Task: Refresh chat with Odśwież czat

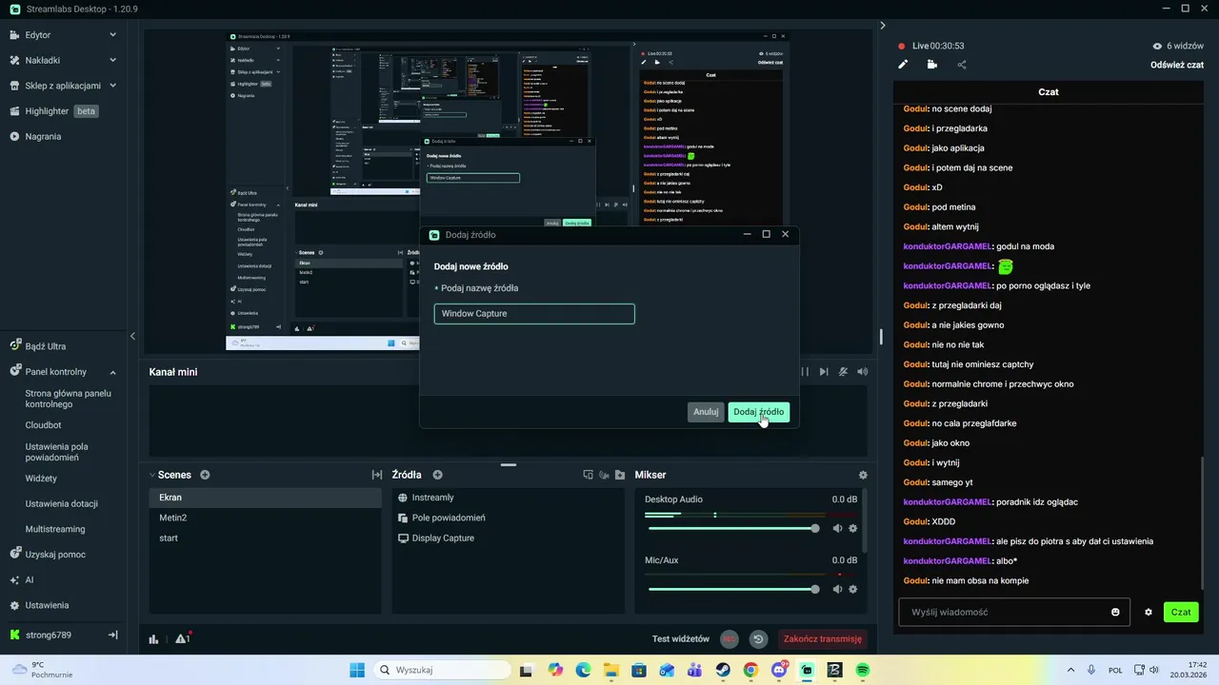Action: click(1177, 65)
